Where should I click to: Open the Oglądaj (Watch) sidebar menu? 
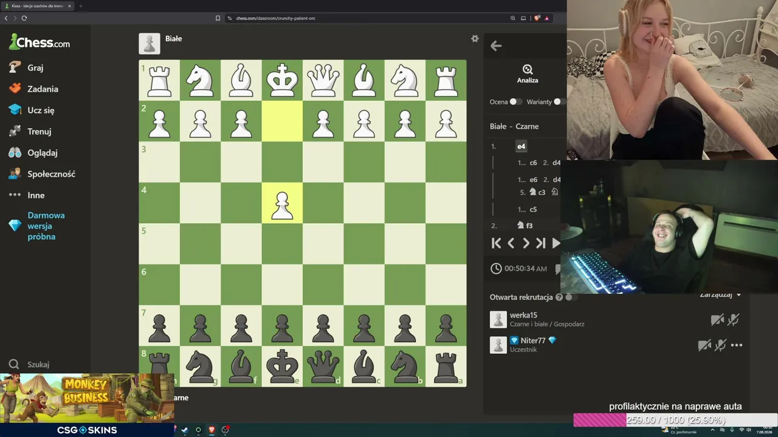tap(33, 152)
